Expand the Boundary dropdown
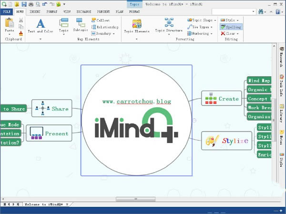Image resolution: width=286 pixels, height=214 pixels. pos(113,34)
